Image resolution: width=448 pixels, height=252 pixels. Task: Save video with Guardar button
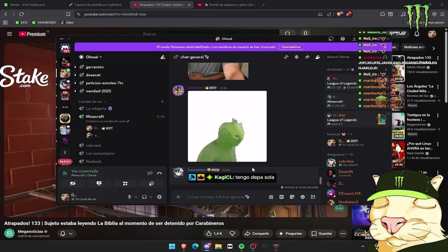point(322,233)
